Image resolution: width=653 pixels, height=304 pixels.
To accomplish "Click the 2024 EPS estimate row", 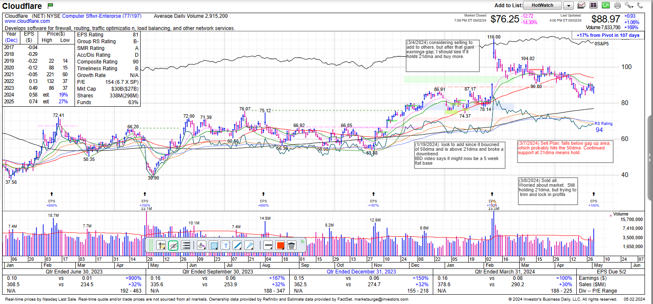I will [x=36, y=95].
